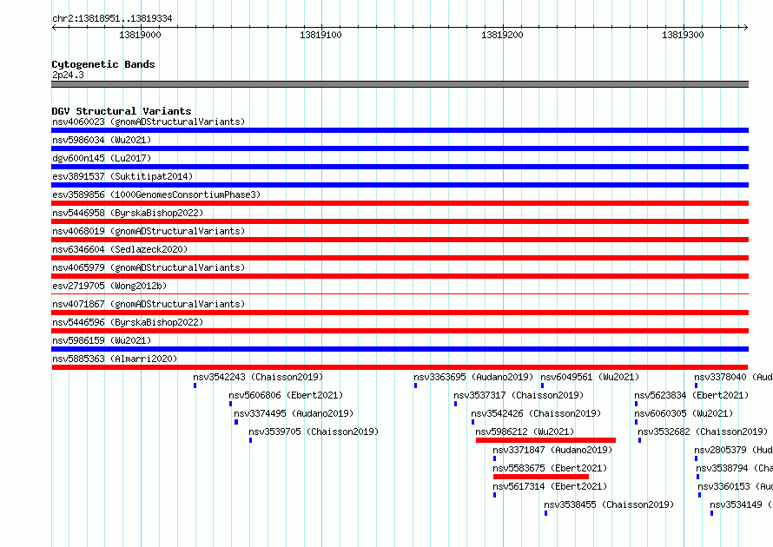Click blue marker under nsv3363695

(415, 386)
